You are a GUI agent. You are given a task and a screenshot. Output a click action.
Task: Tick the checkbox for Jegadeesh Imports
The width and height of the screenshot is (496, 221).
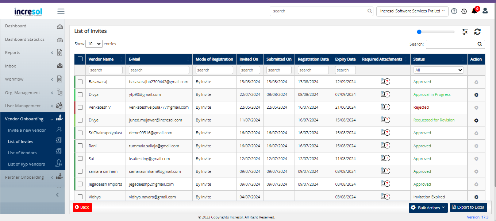(80, 184)
